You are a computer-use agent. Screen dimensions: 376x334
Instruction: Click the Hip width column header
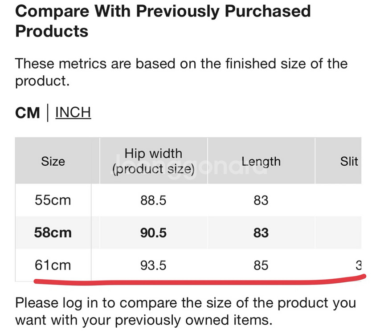click(153, 161)
